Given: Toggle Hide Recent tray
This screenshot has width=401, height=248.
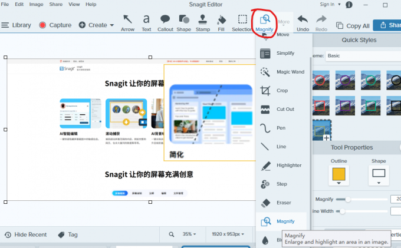Looking at the screenshot, I should (25, 234).
